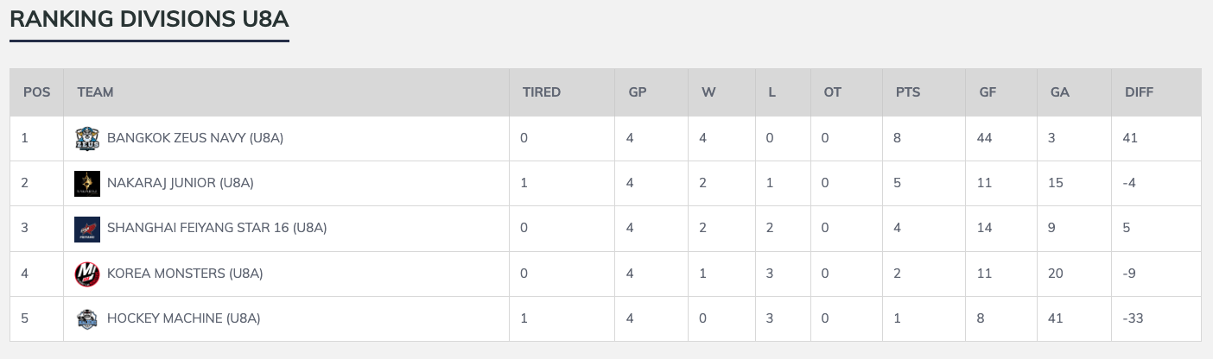Viewport: 1213px width, 359px height.
Task: Click the DIFF column header
Action: (1139, 92)
